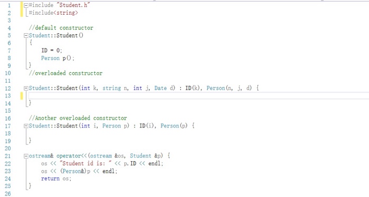Screen dimensions: 369x197
Task: Click "ID(i)" initializer on line 17
Action: tap(147, 126)
